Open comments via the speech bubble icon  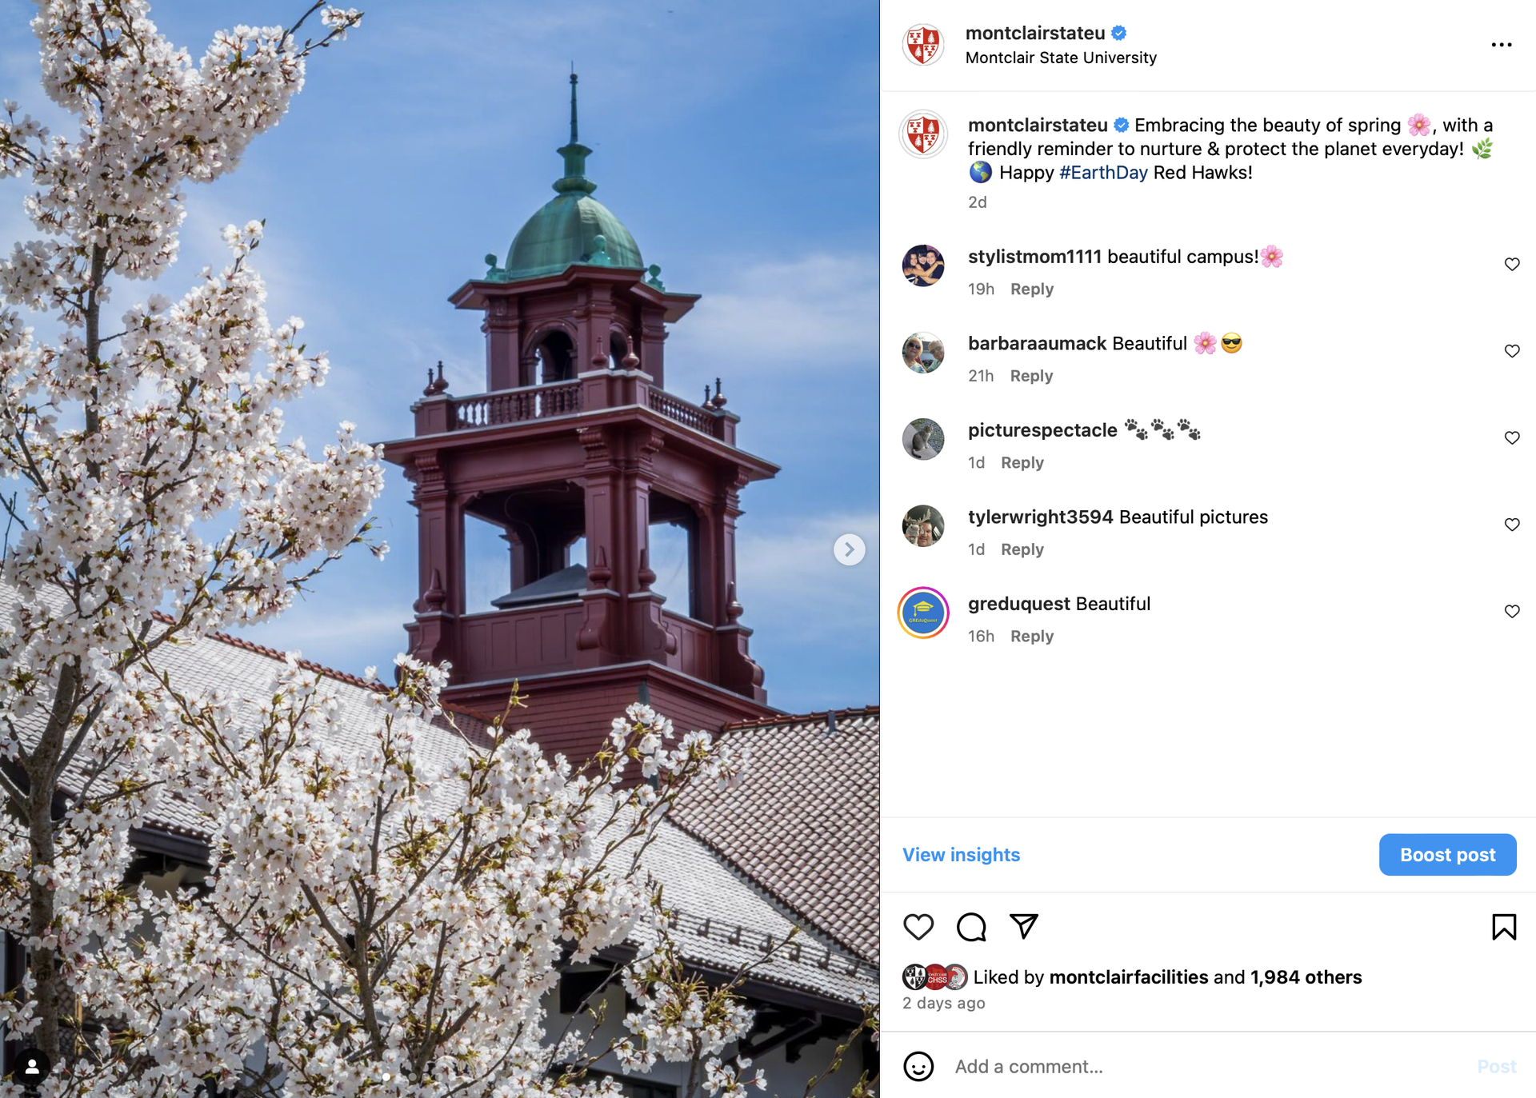970,927
